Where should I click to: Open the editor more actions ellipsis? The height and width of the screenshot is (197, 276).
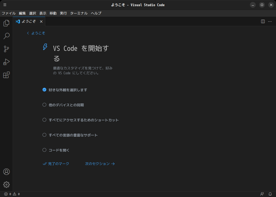[270, 22]
